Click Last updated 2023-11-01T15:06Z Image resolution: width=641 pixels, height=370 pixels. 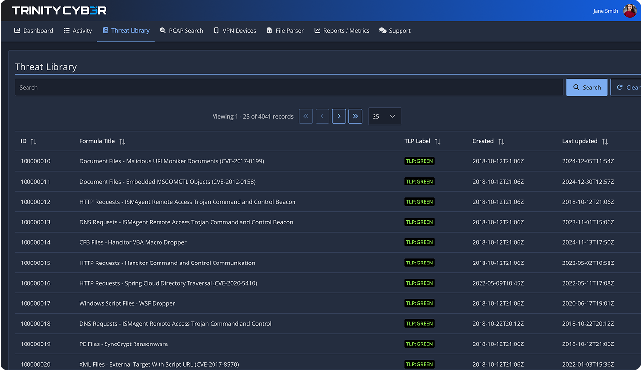pyautogui.click(x=588, y=222)
